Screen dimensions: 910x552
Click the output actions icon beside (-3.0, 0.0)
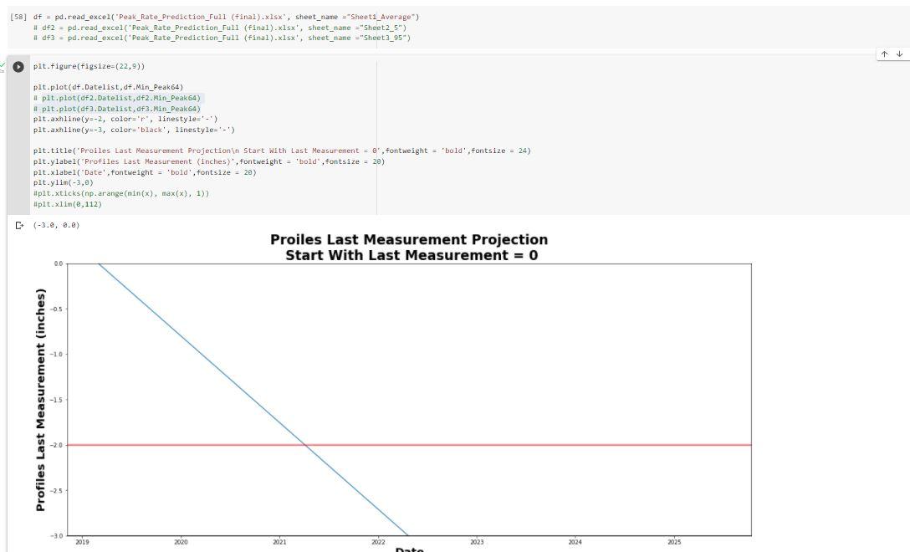(19, 225)
